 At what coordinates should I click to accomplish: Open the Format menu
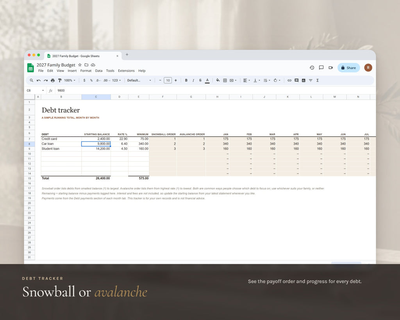pos(86,71)
